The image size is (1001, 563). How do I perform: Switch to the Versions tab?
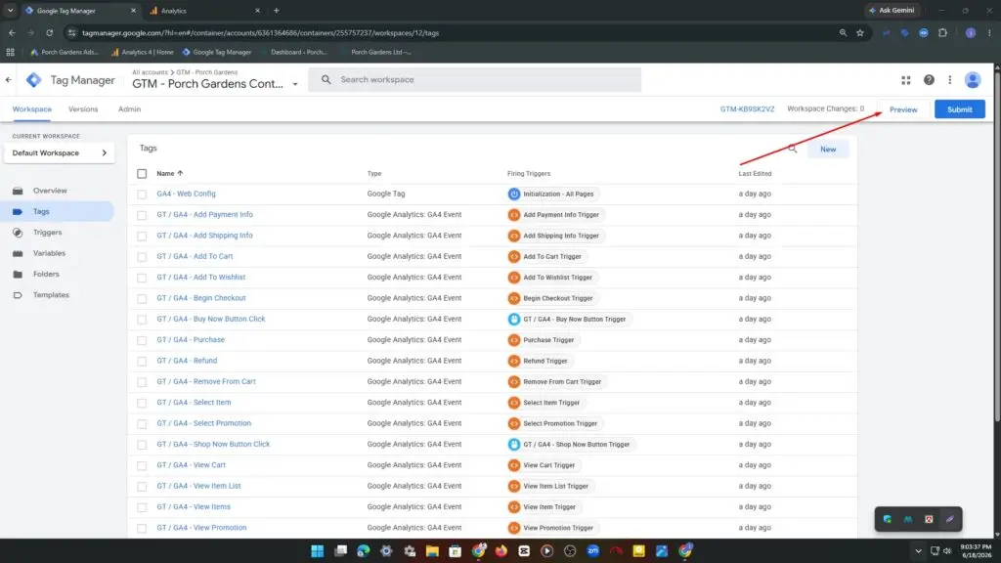83,109
